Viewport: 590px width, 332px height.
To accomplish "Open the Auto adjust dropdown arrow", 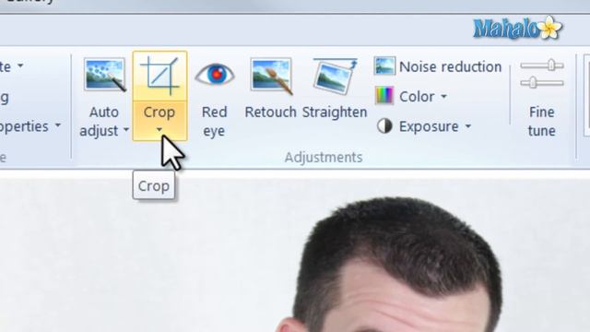I will tap(126, 130).
